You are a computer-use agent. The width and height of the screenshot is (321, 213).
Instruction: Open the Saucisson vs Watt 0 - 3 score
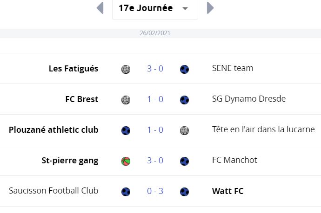pos(155,191)
